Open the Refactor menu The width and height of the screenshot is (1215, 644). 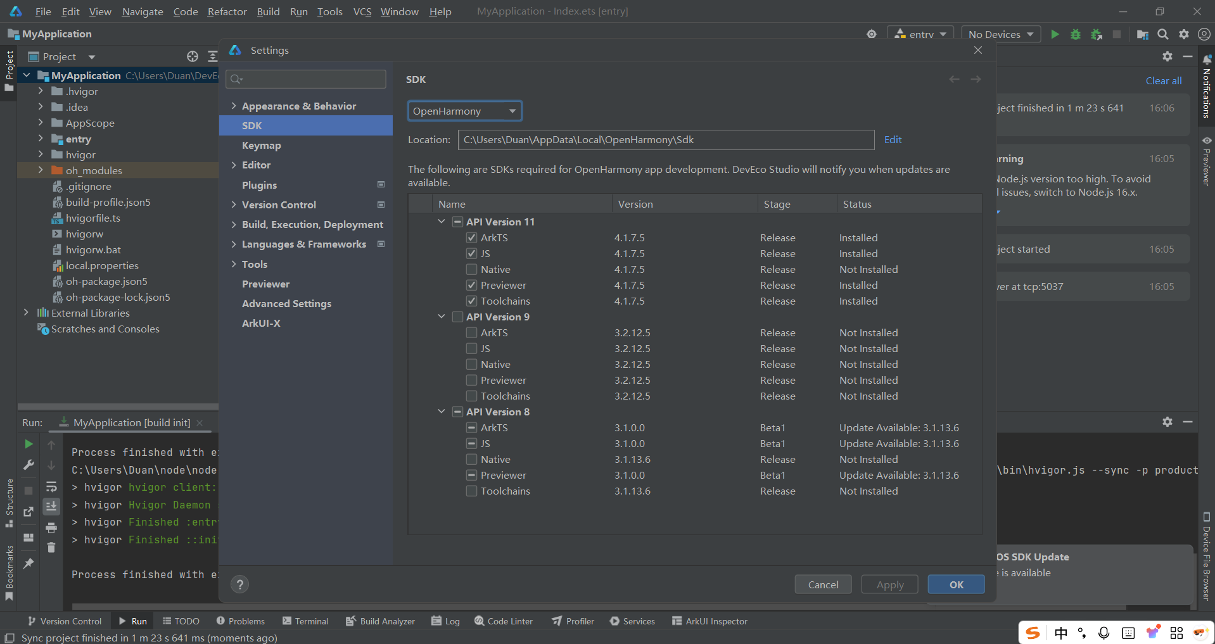227,11
